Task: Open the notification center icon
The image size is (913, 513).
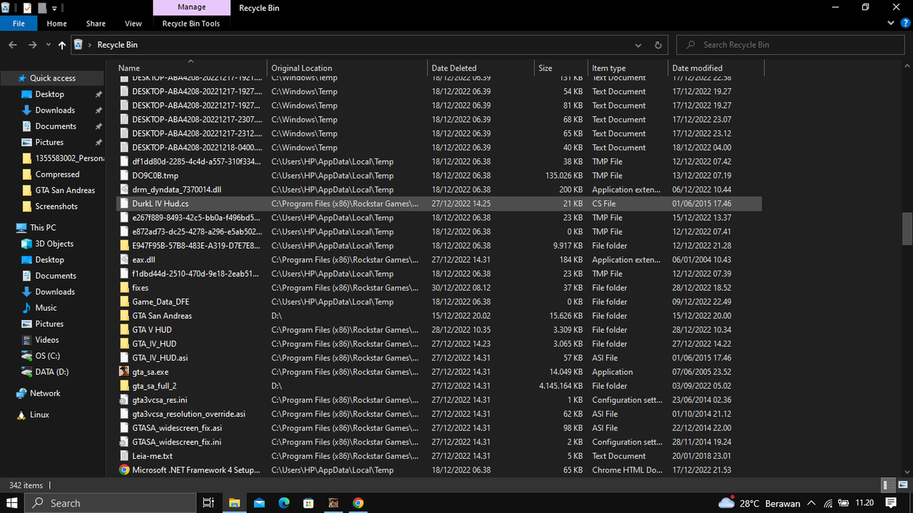Action: point(891,503)
